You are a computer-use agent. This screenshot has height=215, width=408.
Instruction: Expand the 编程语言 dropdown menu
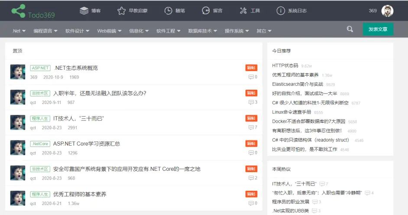point(45,31)
